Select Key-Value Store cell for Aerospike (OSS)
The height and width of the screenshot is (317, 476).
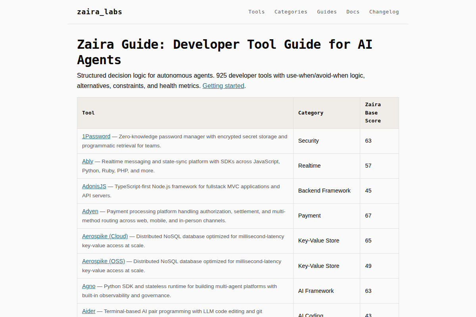(327, 266)
